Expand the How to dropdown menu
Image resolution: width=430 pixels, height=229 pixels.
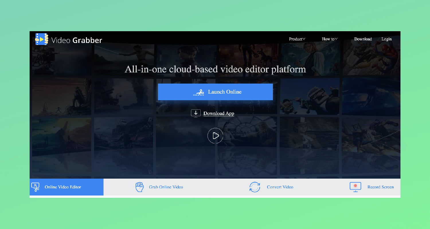(x=330, y=39)
